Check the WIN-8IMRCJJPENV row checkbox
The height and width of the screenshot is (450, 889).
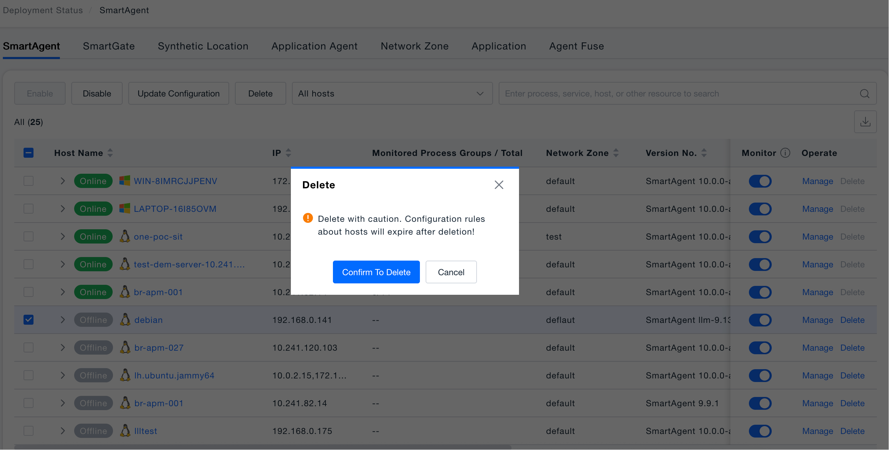(29, 181)
